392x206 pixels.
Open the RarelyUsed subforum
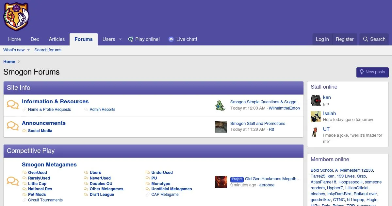(x=39, y=178)
